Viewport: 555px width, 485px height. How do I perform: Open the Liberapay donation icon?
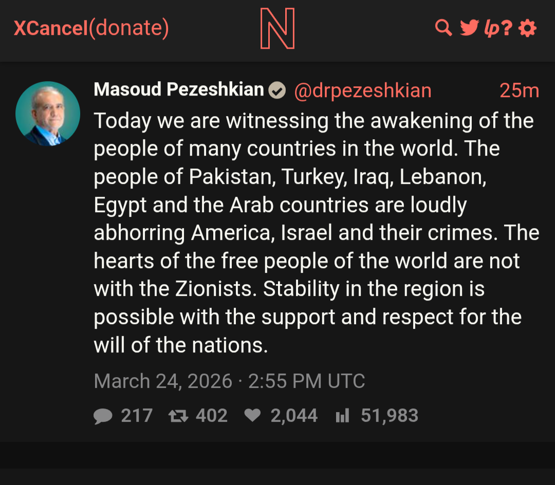pyautogui.click(x=492, y=29)
